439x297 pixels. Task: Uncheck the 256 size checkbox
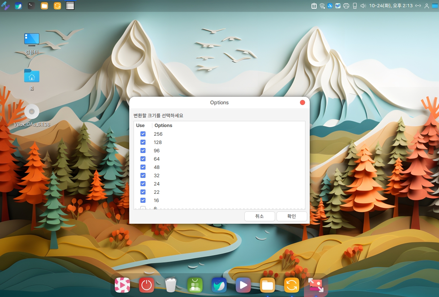click(143, 134)
